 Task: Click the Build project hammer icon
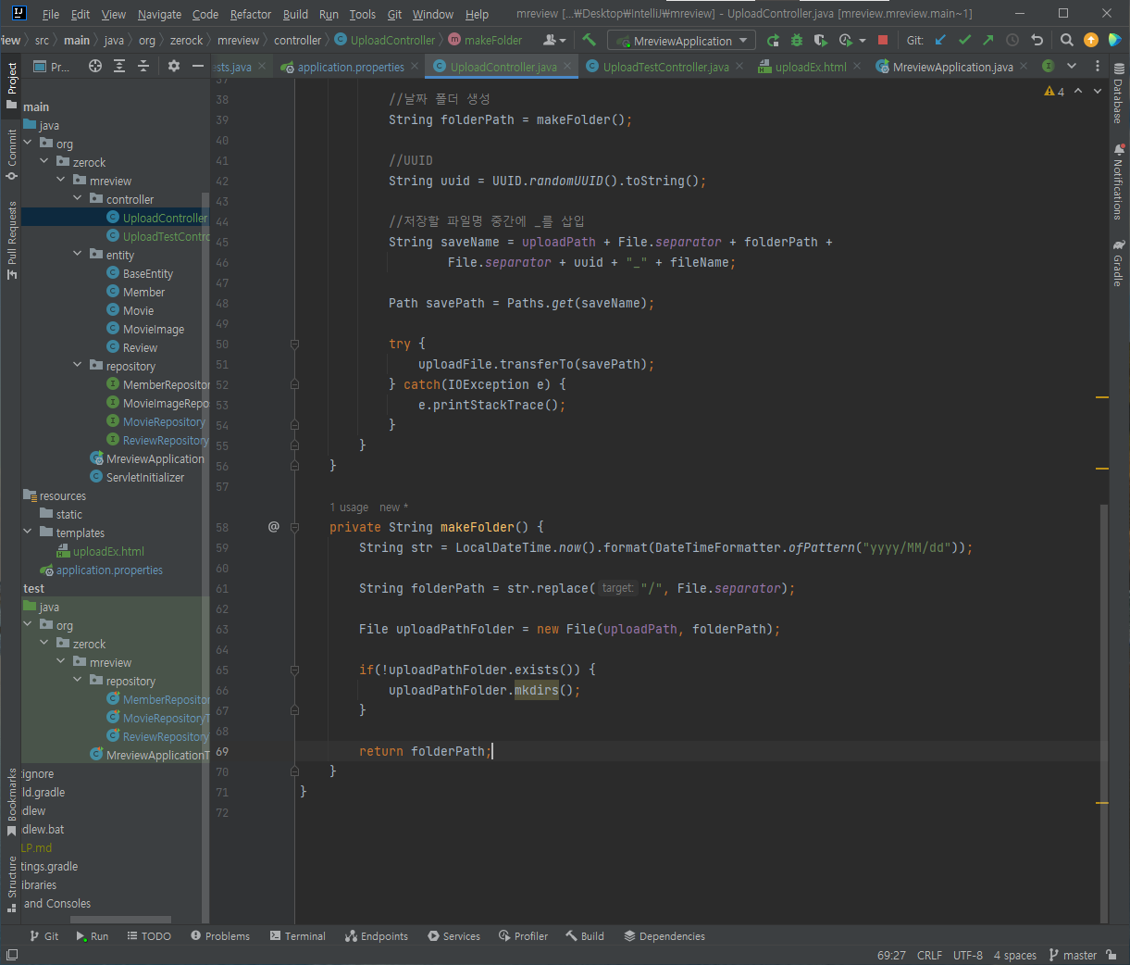(x=589, y=40)
